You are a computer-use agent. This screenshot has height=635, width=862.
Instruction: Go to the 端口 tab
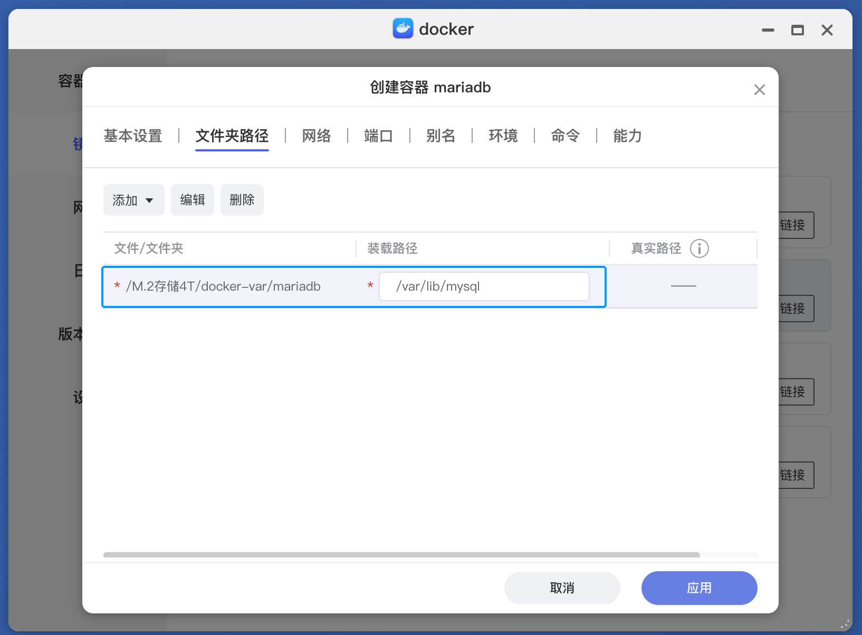379,136
